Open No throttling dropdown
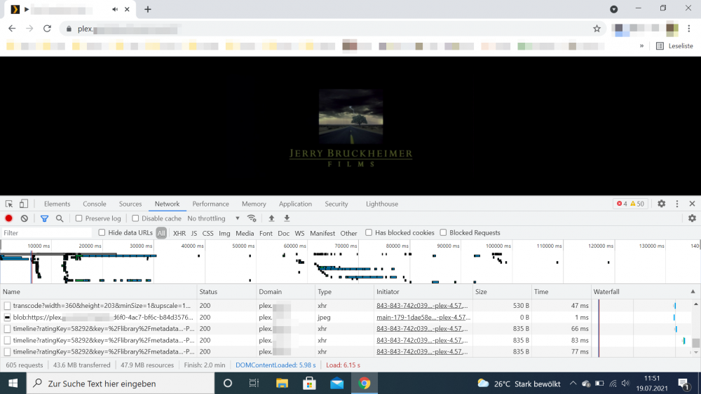 213,218
